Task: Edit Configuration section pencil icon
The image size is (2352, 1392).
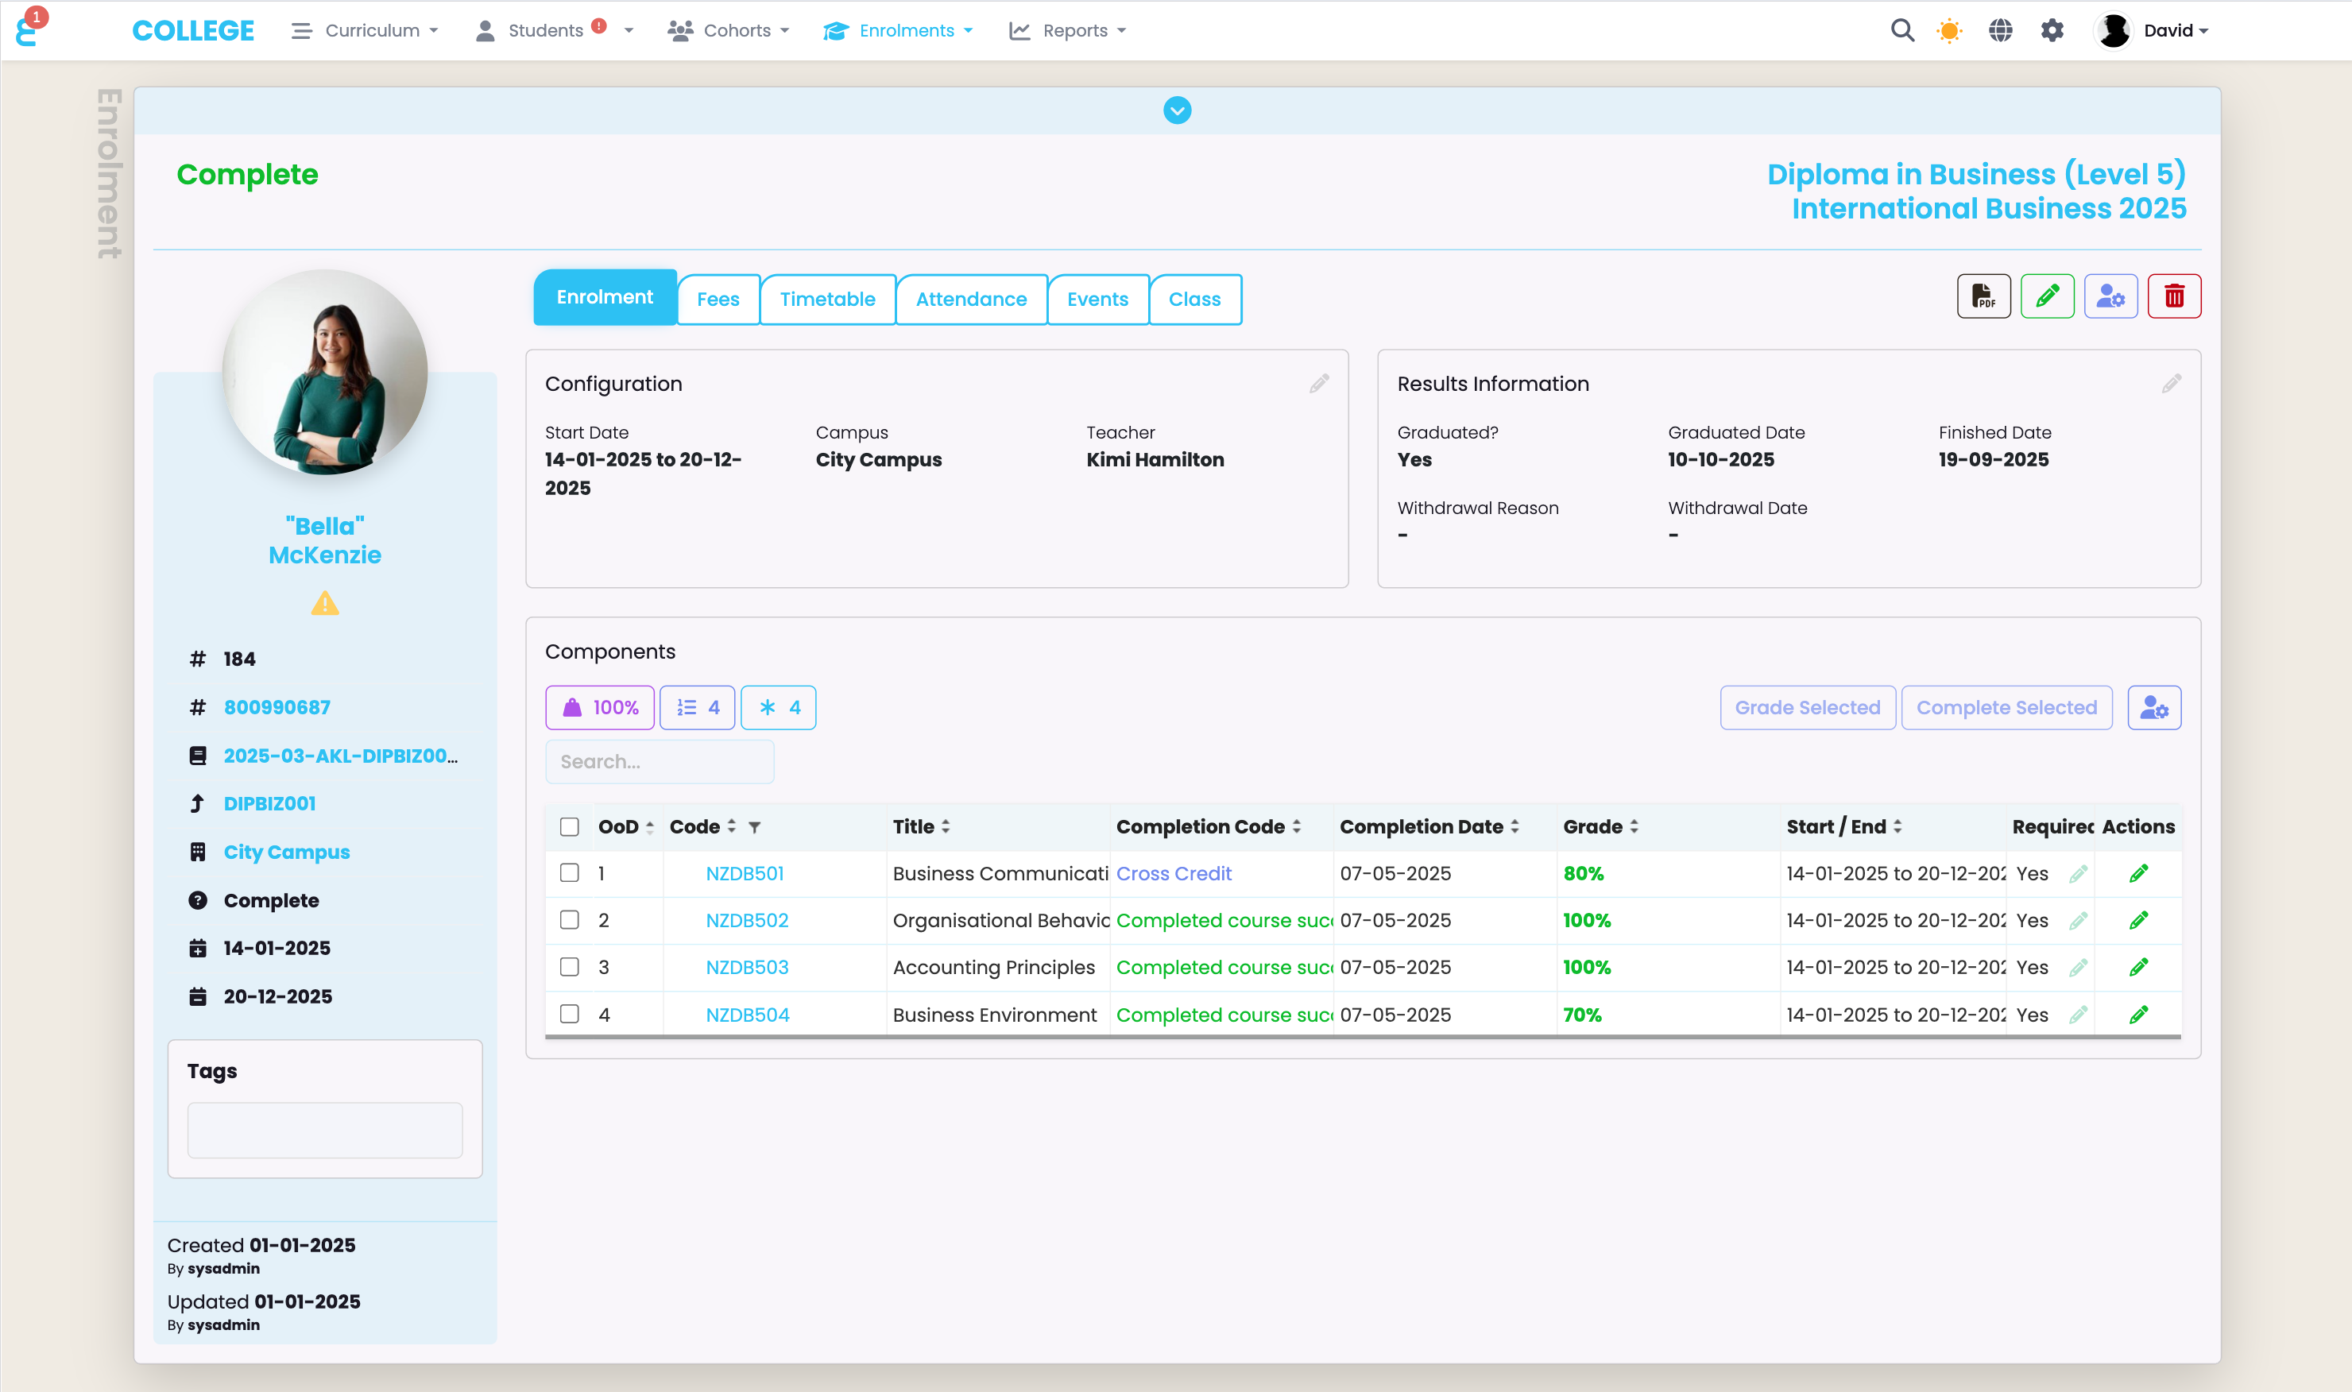Action: (1318, 384)
